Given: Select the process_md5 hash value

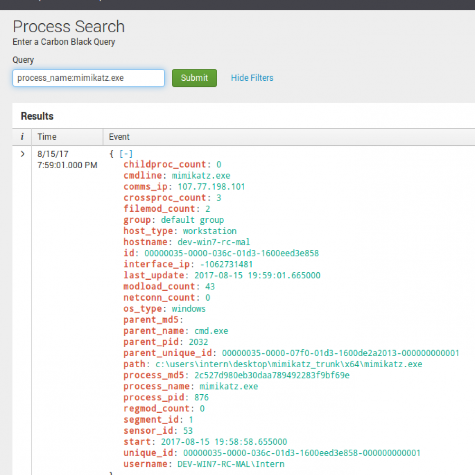Looking at the screenshot, I should coord(272,375).
